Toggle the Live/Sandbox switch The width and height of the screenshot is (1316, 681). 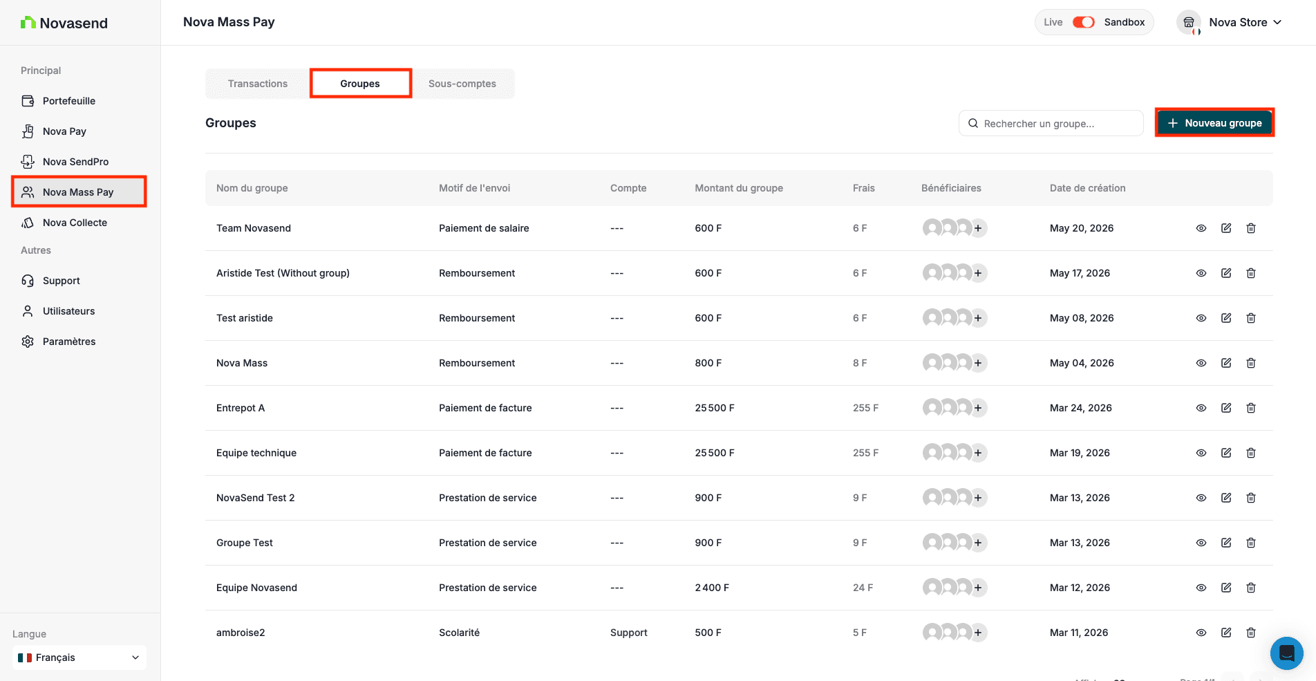(x=1083, y=22)
